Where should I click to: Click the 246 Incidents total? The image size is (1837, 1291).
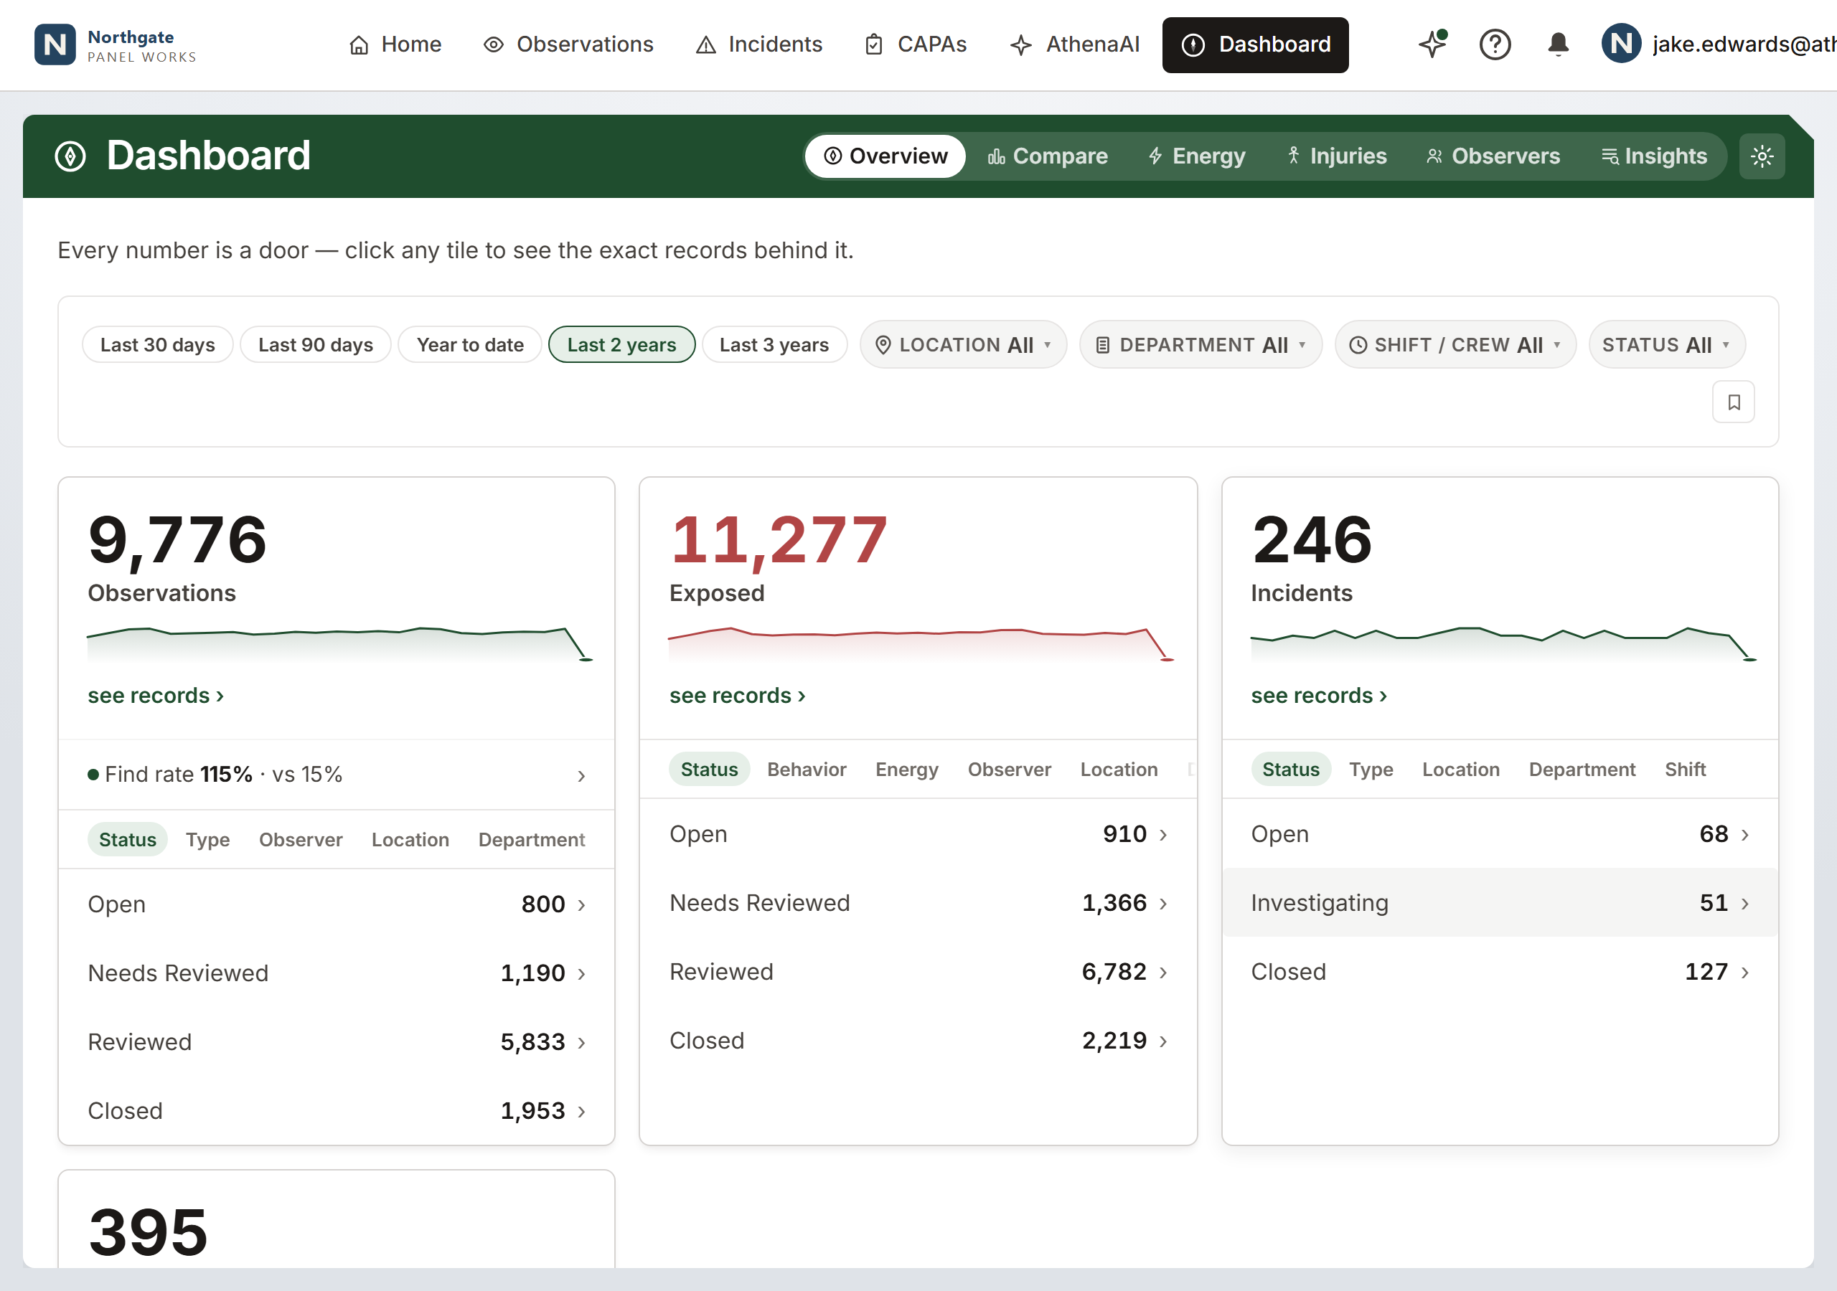coord(1312,542)
